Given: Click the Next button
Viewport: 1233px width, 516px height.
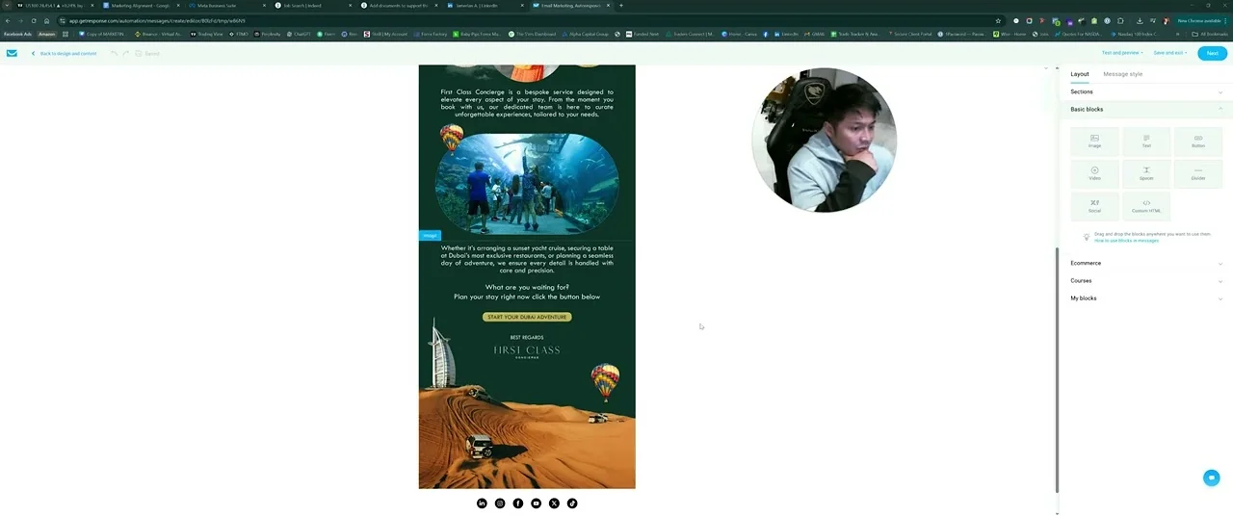Looking at the screenshot, I should click(1213, 53).
